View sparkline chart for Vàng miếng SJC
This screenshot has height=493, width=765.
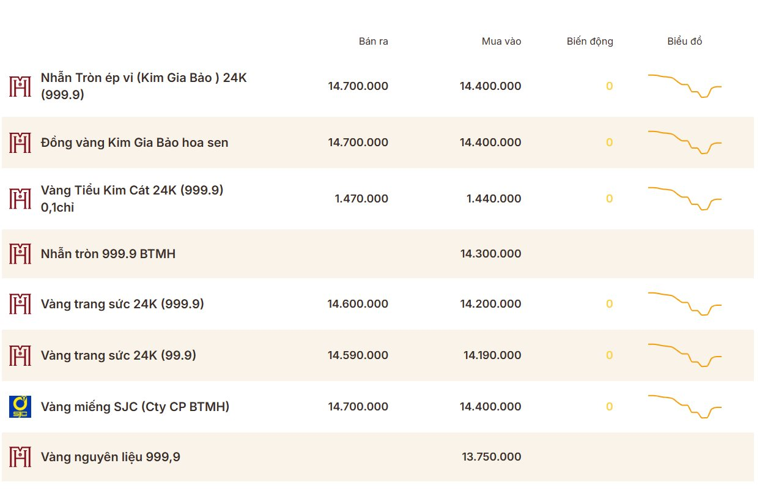[x=685, y=407]
